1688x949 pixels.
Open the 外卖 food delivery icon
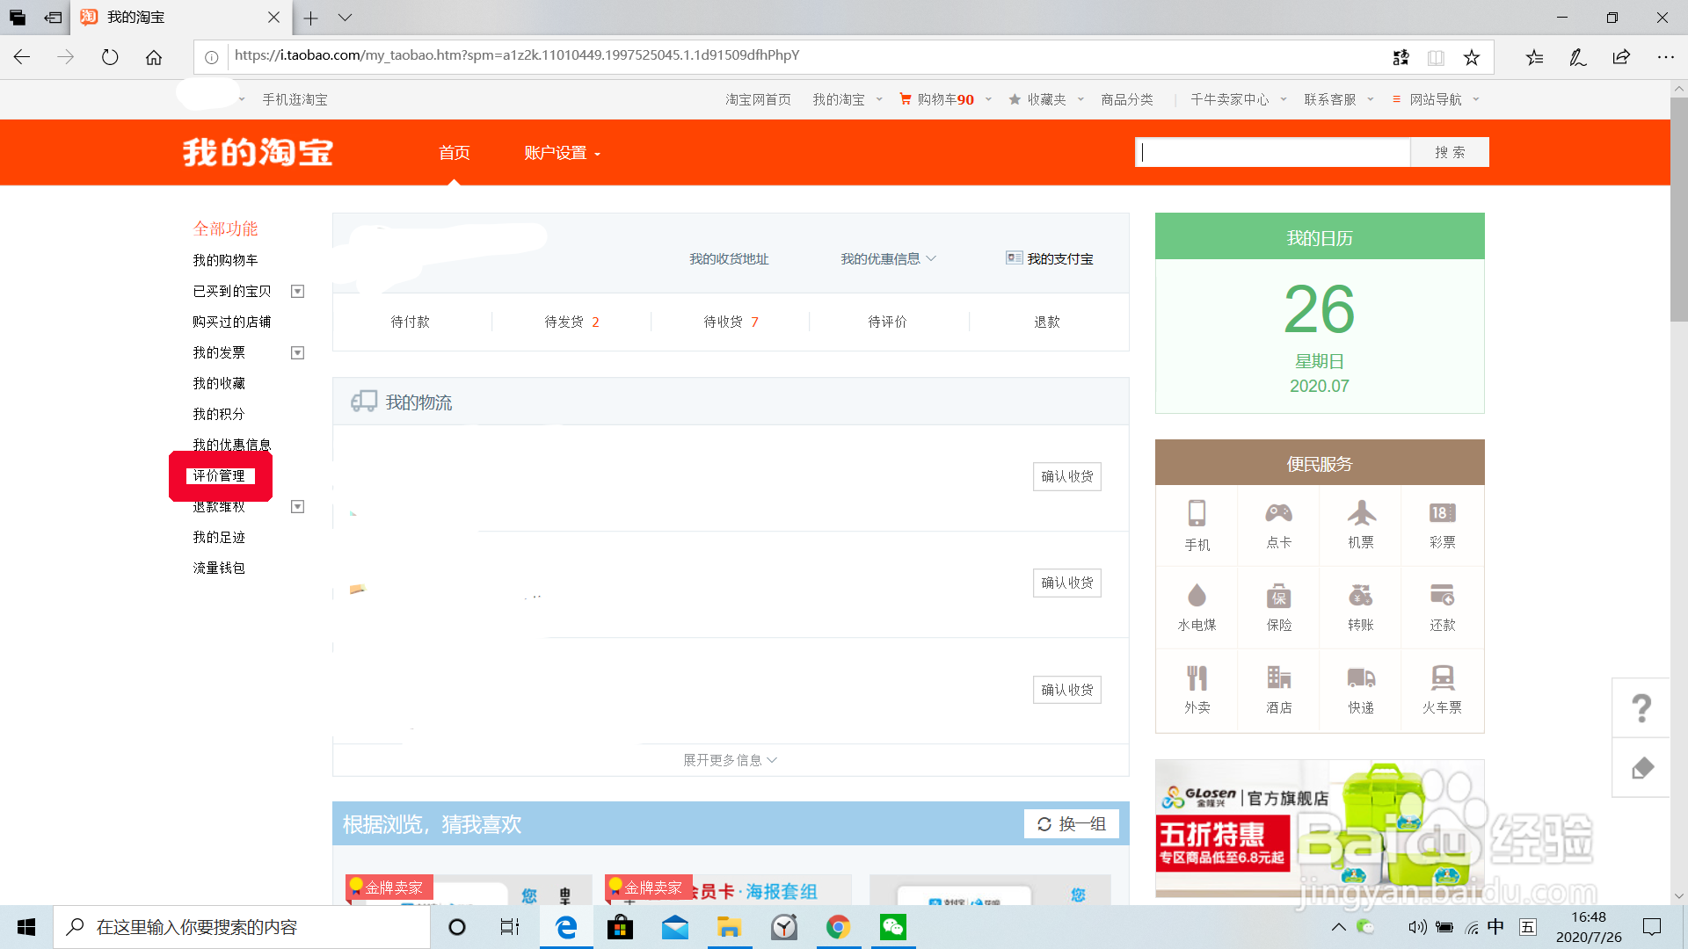click(x=1197, y=691)
